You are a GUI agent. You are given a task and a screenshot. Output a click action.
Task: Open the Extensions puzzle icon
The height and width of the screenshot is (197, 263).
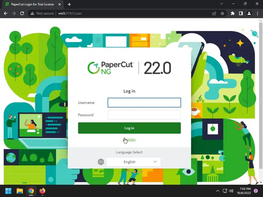pyautogui.click(x=232, y=13)
